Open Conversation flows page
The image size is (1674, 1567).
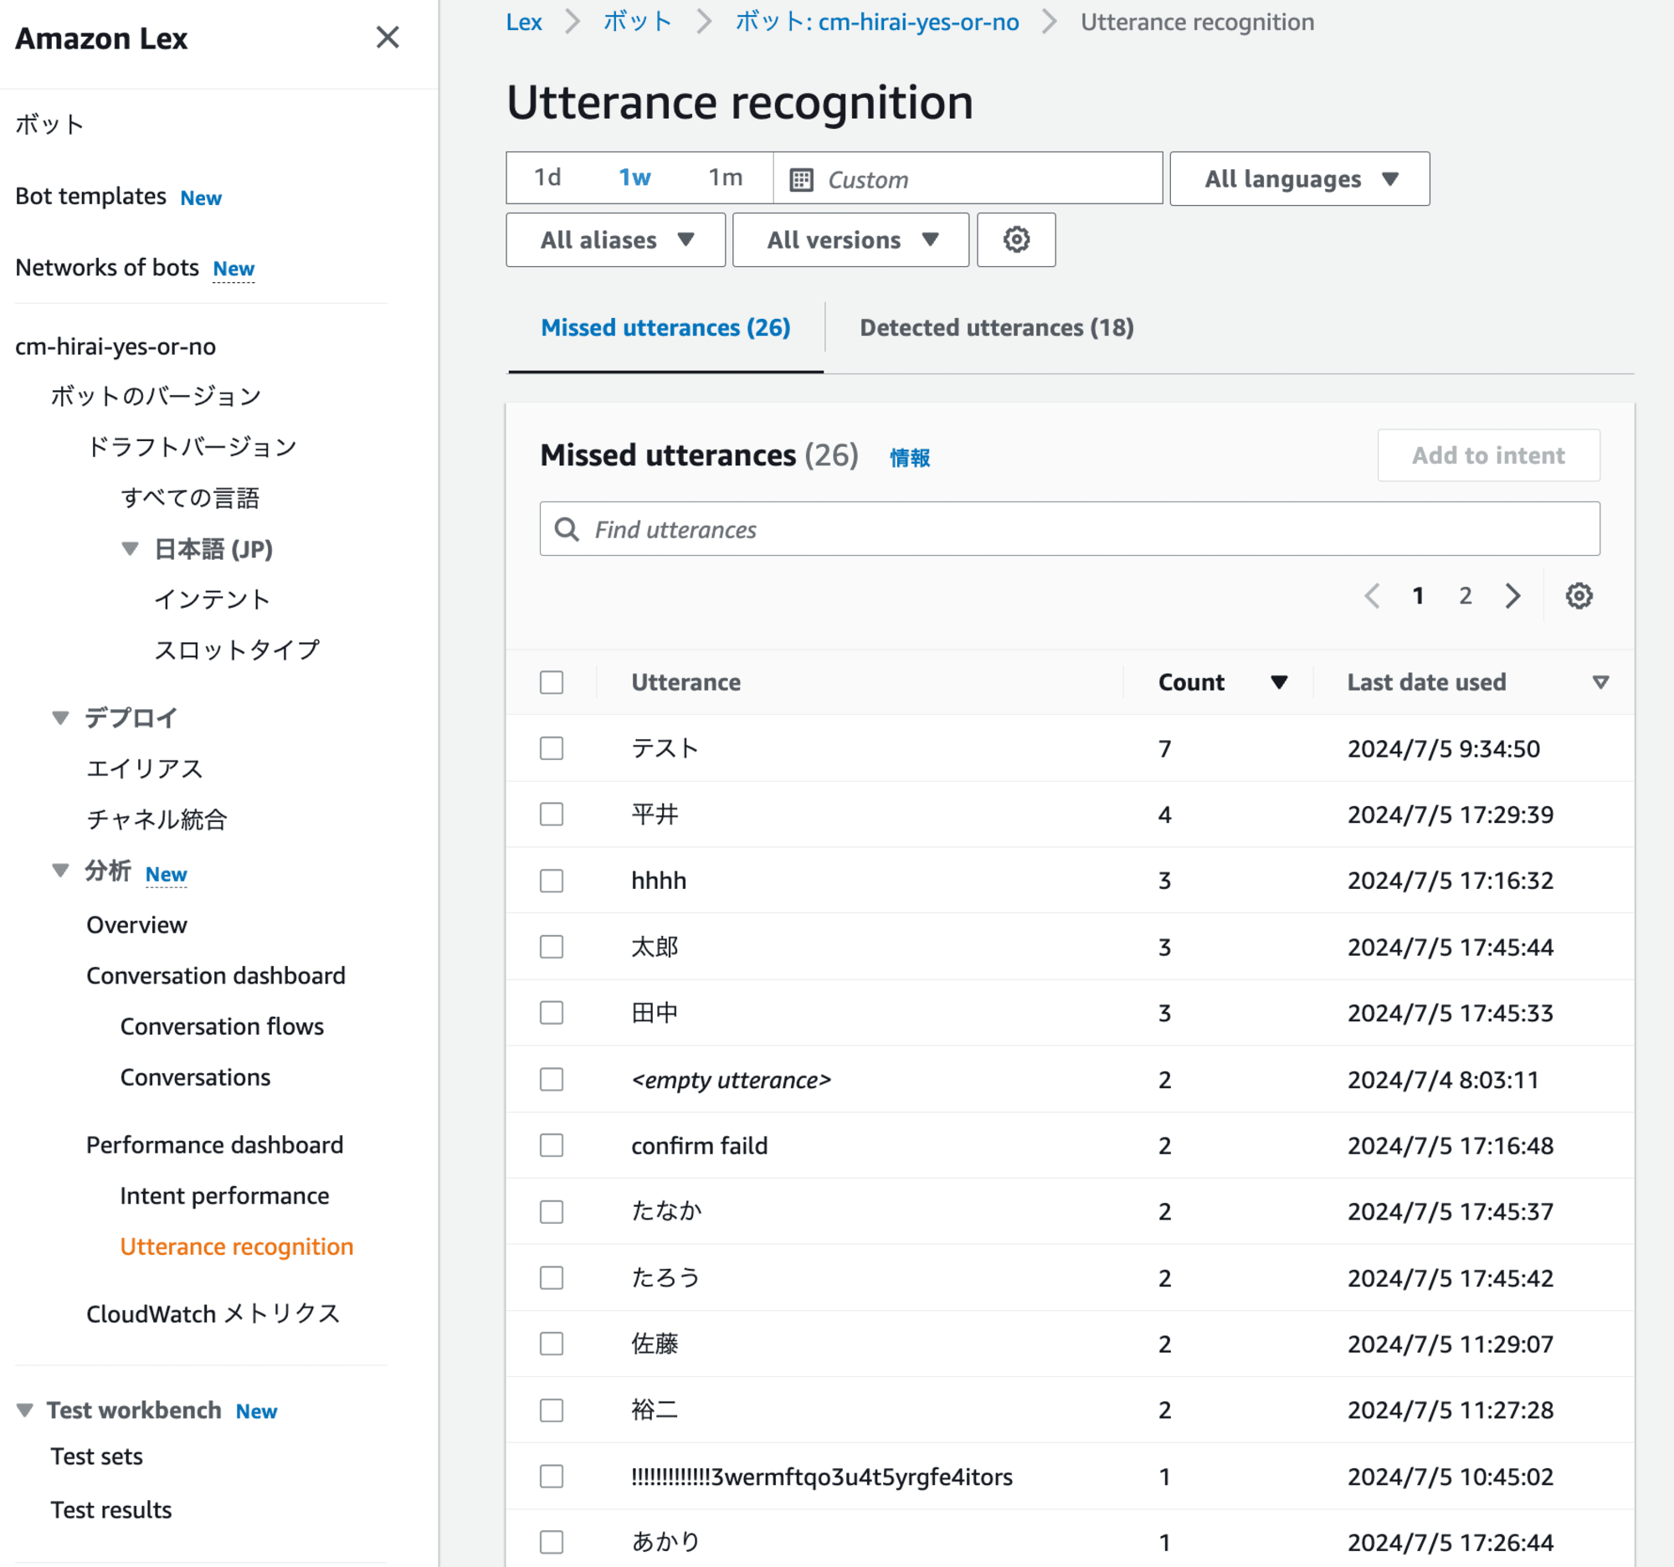pyautogui.click(x=222, y=1026)
